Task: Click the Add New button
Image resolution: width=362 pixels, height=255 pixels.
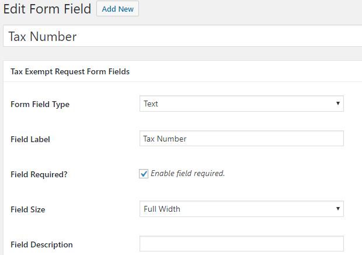Action: 117,9
